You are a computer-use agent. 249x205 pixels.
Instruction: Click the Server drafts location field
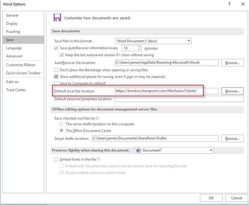coord(155,138)
